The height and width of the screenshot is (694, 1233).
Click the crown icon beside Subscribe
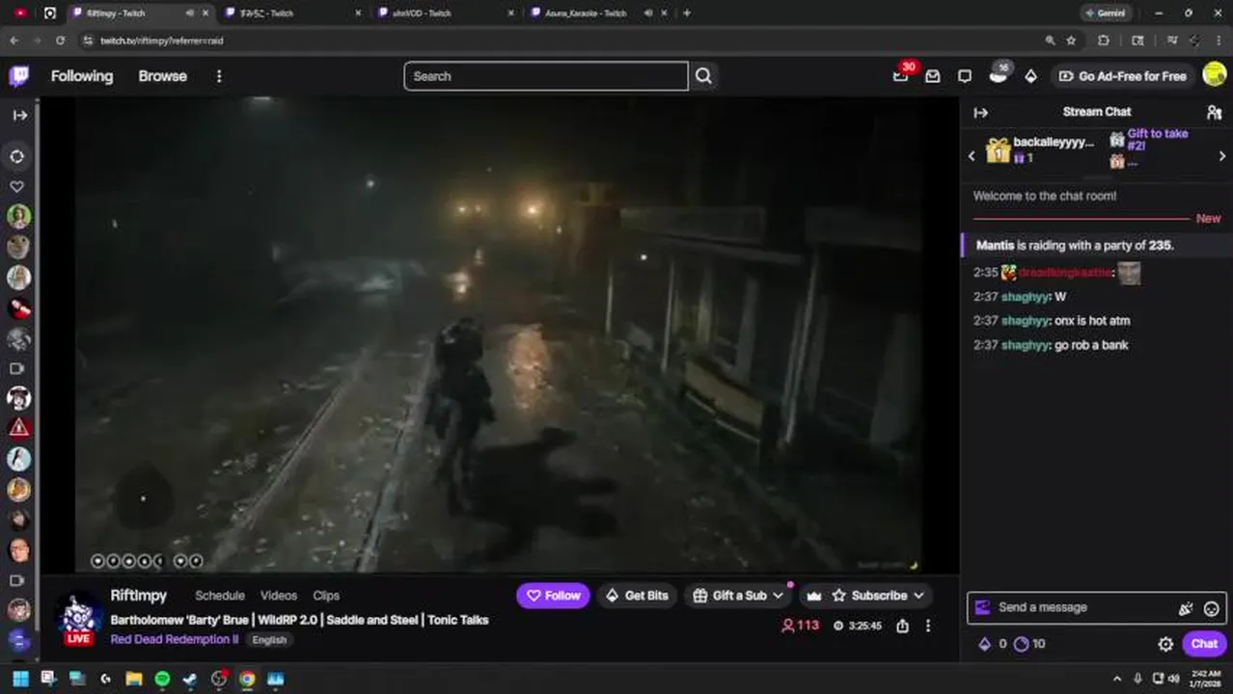(x=814, y=596)
